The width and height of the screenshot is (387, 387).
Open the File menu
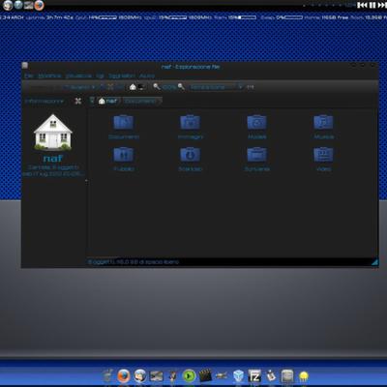[29, 75]
